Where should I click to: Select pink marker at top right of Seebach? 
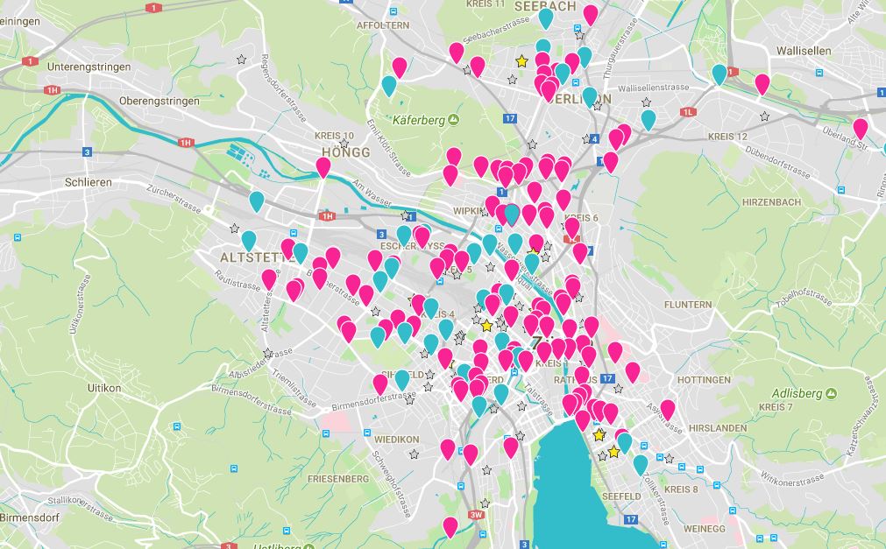[x=591, y=14]
